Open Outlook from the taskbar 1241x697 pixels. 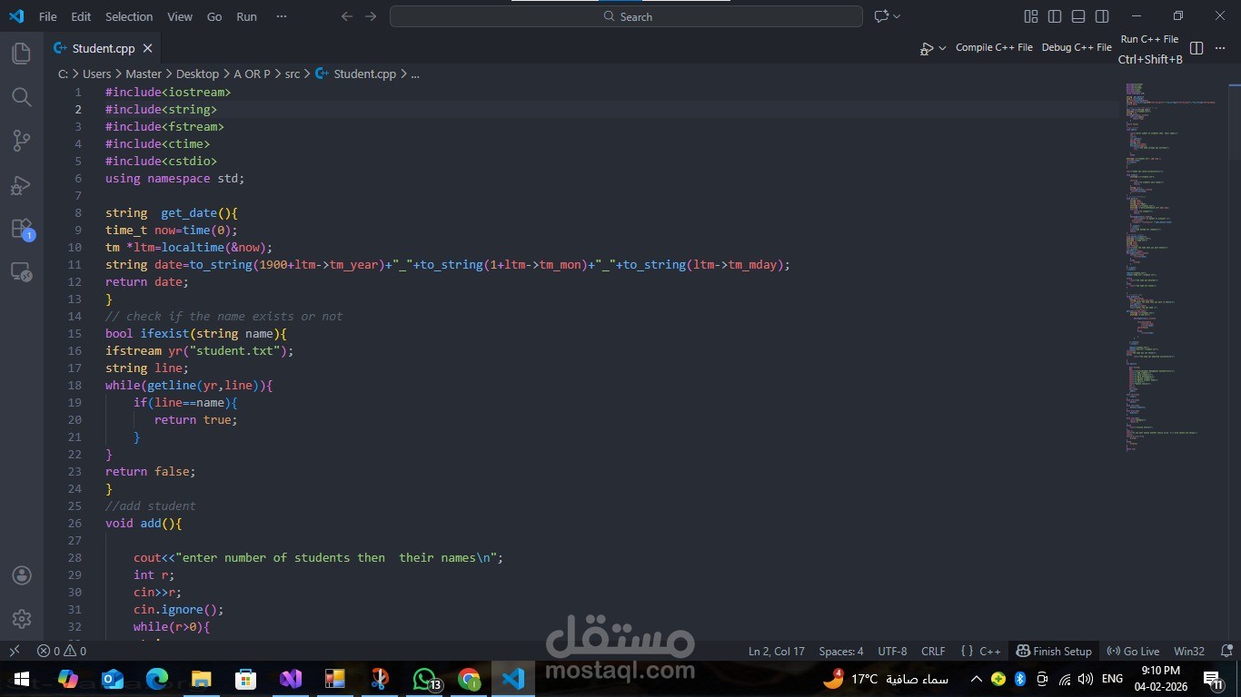(113, 679)
